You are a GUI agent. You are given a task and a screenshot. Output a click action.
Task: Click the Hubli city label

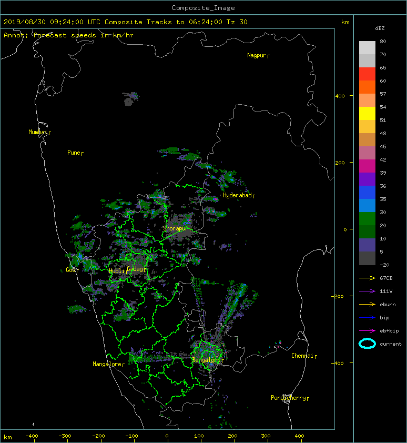click(117, 271)
